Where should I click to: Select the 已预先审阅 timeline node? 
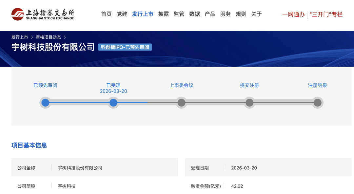click(x=45, y=103)
